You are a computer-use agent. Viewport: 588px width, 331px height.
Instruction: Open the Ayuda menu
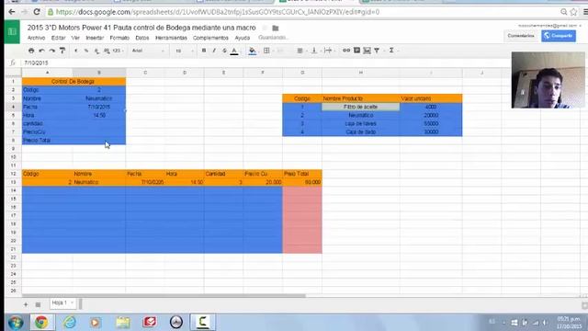[243, 38]
